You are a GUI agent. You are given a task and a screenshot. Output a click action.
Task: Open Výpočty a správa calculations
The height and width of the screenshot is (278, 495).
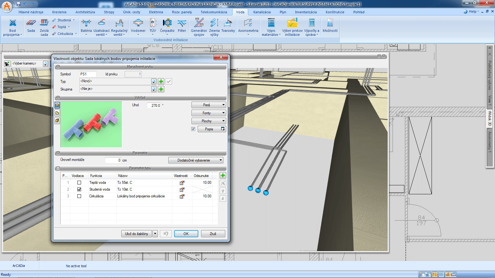tap(312, 23)
